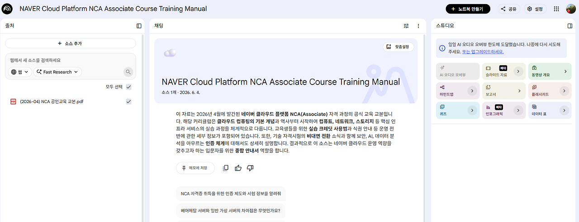The height and width of the screenshot is (222, 579).
Task: Click the 공유 share button
Action: pos(509,9)
